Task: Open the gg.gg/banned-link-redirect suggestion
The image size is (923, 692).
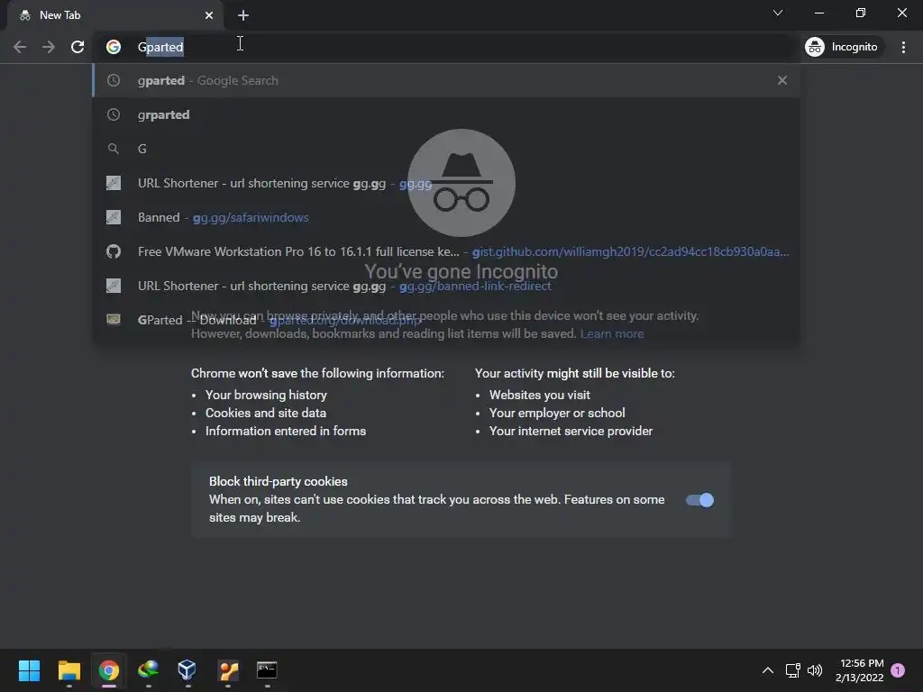Action: pyautogui.click(x=446, y=286)
